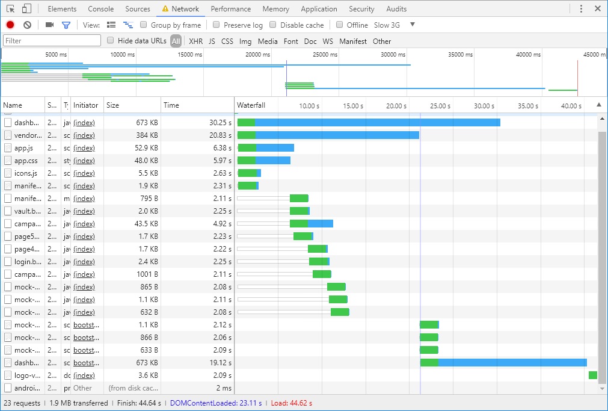The width and height of the screenshot is (608, 411).
Task: Open the Application panel tab
Action: 319,8
